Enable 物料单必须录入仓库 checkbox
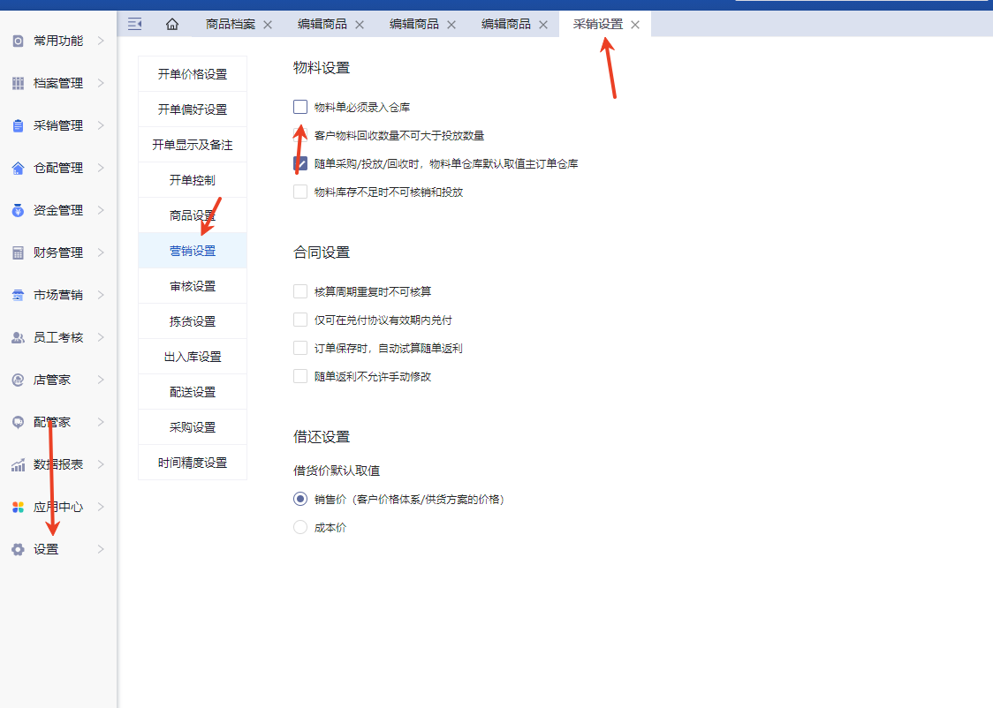Screen dimensions: 993x708 (300, 107)
